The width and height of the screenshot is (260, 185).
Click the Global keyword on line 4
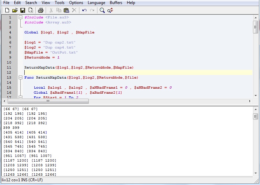point(31,32)
